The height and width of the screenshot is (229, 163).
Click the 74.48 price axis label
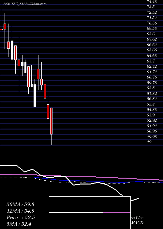coord(152,2)
